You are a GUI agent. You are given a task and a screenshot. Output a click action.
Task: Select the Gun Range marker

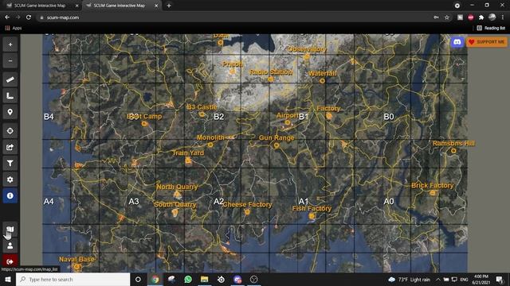pyautogui.click(x=277, y=145)
